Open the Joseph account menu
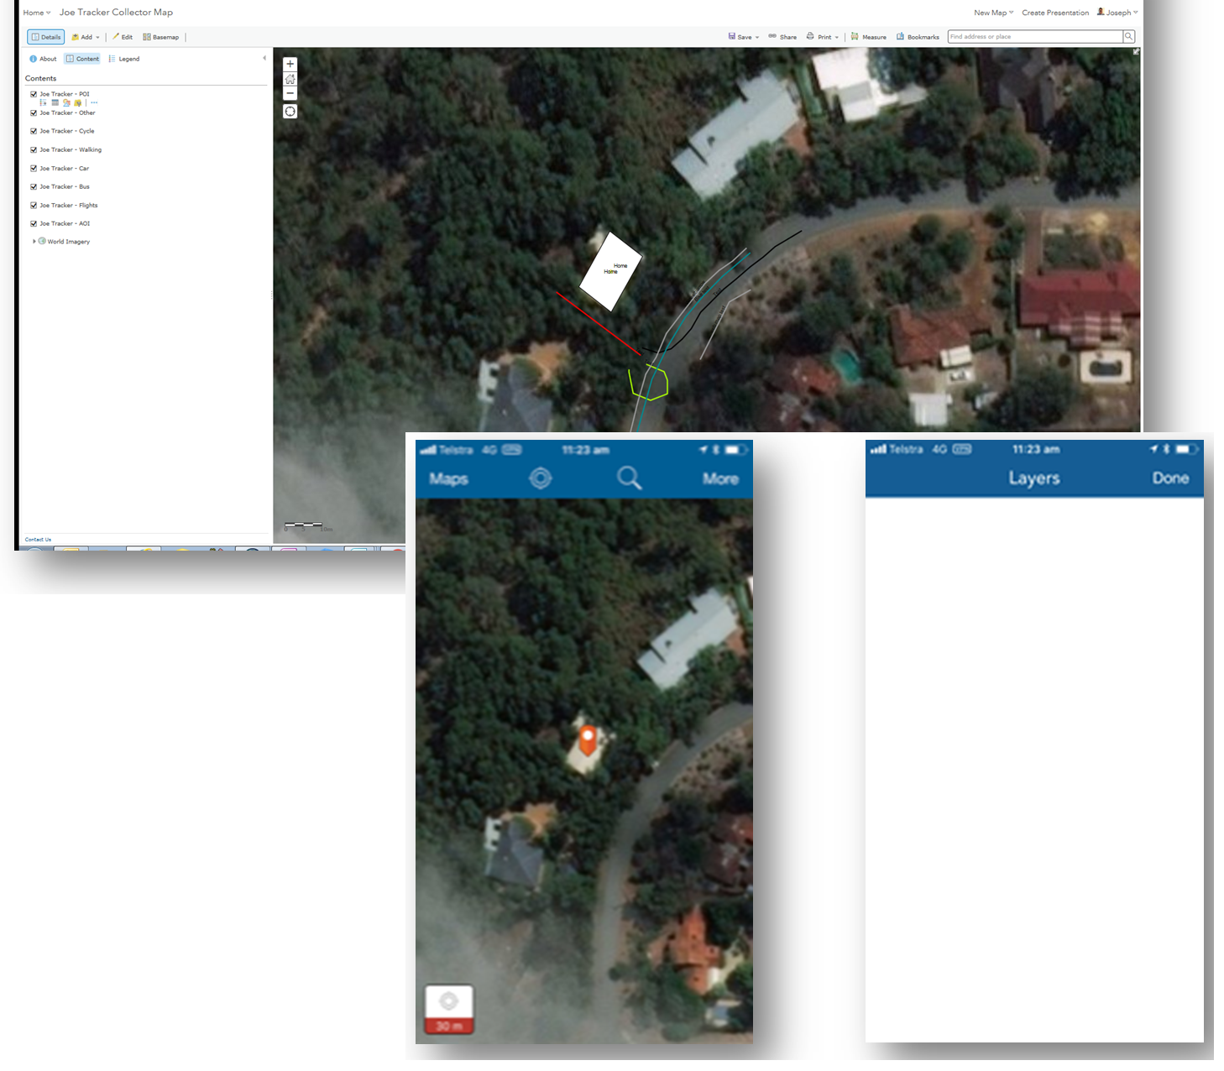The image size is (1224, 1071). tap(1117, 13)
